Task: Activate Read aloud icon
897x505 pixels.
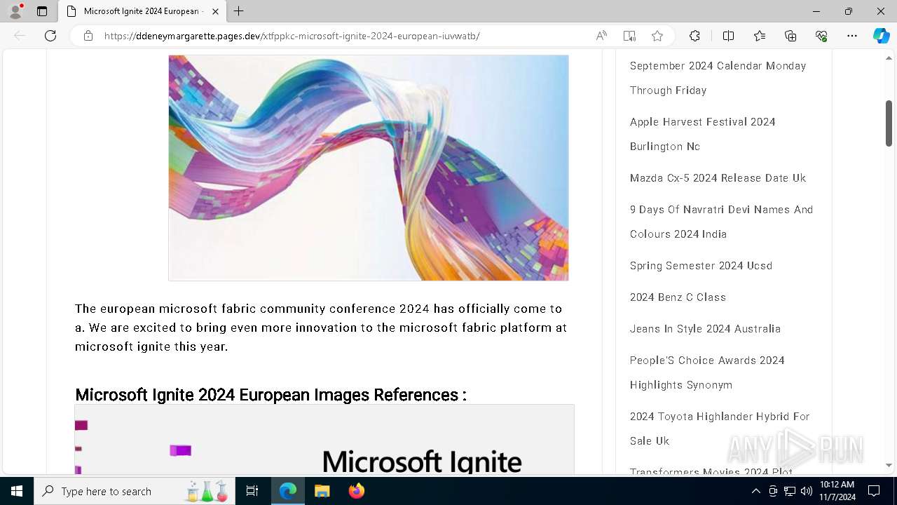Action: [x=601, y=36]
